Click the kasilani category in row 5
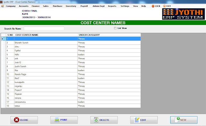The height and width of the screenshot is (126, 206). coord(81,55)
